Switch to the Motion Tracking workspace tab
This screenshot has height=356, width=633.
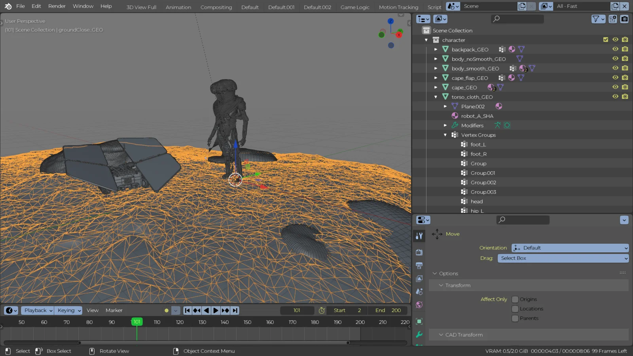tap(398, 7)
